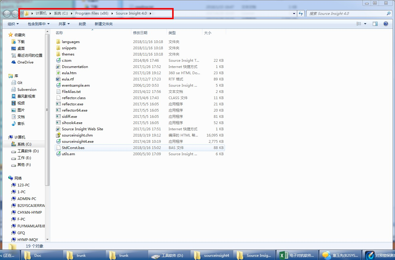Click Program Files (x86) in breadcrumb
The height and width of the screenshot is (260, 395).
[92, 13]
